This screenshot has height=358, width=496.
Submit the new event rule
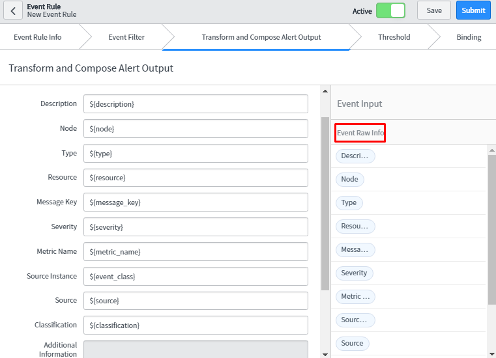click(x=473, y=10)
